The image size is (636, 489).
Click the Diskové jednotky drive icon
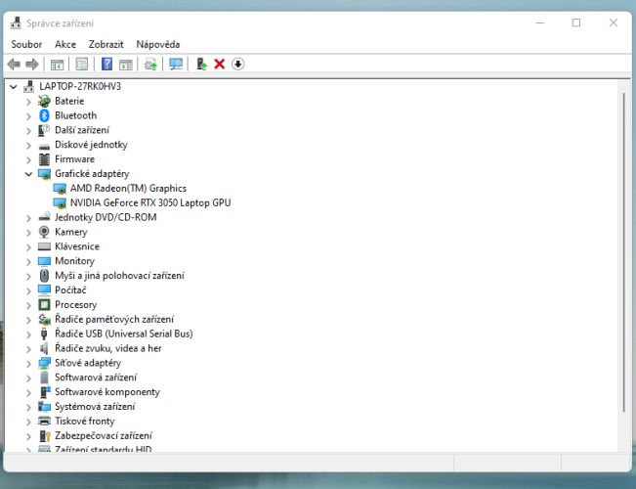[x=44, y=146]
